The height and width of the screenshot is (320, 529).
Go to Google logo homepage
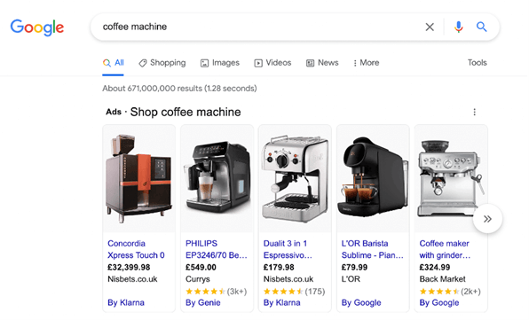pyautogui.click(x=37, y=27)
